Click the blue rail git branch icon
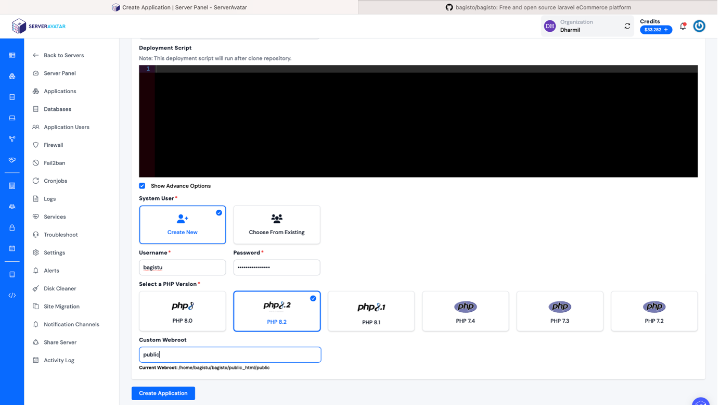Viewport: 720px width, 407px height. pos(12,139)
